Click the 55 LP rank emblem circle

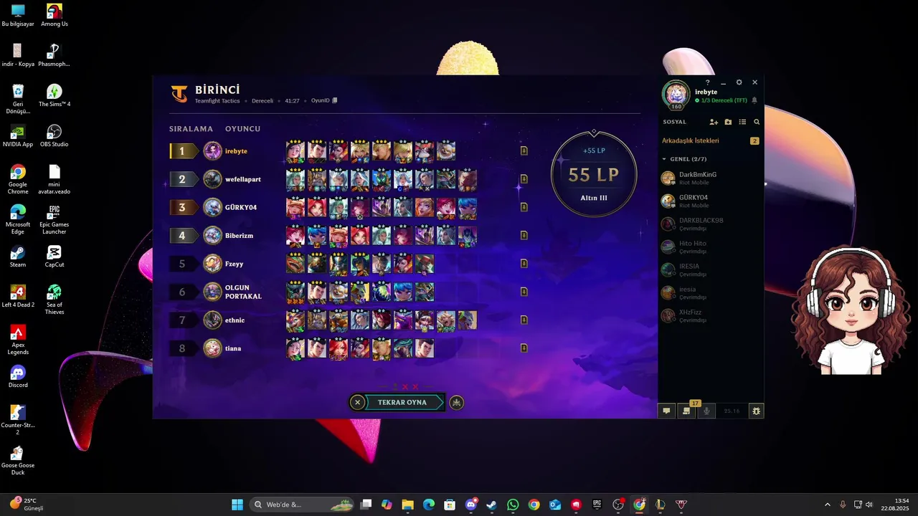point(594,174)
